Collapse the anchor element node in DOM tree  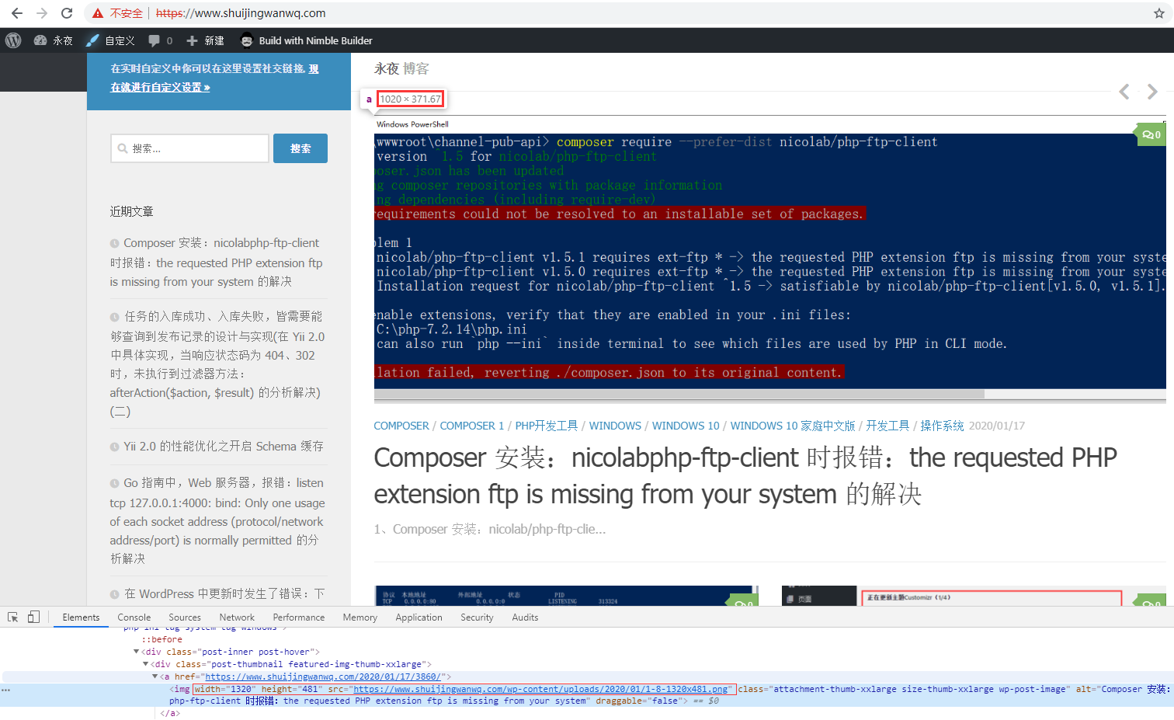155,677
